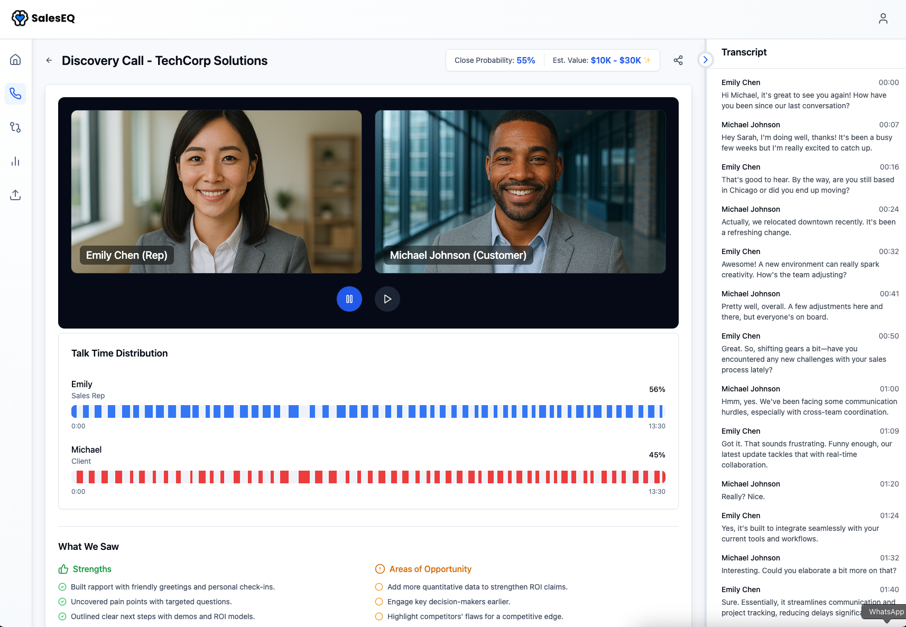Select transcript line 'Hmm, yes. We've been facing'
The height and width of the screenshot is (627, 906).
click(x=809, y=407)
